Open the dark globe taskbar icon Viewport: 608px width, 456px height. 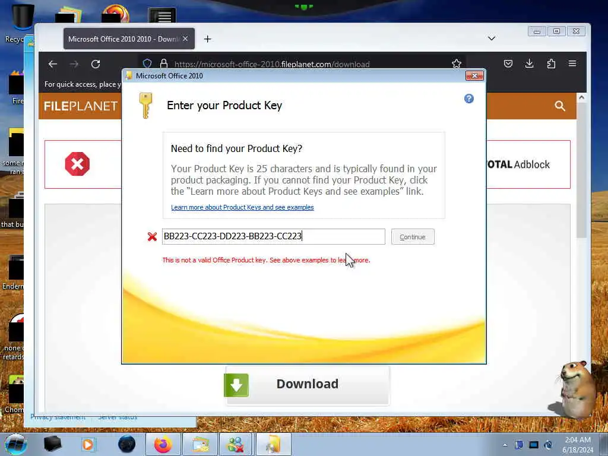pos(127,444)
